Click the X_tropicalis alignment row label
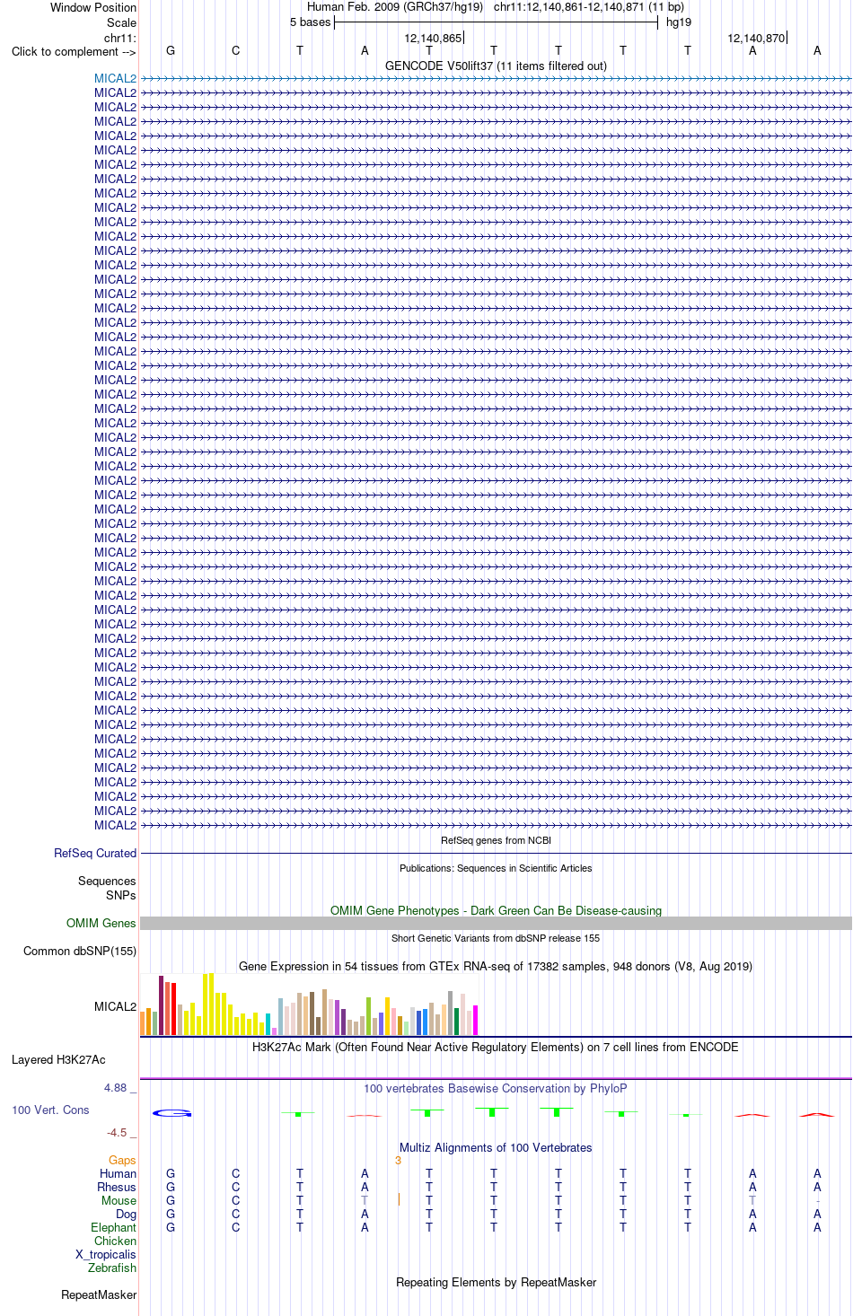The width and height of the screenshot is (853, 1316). 106,1254
